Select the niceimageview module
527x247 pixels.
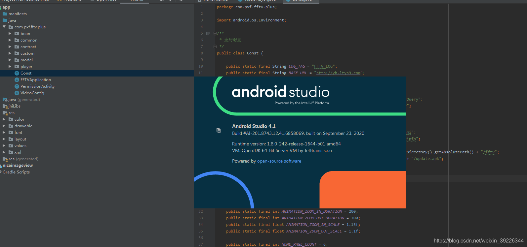point(18,166)
